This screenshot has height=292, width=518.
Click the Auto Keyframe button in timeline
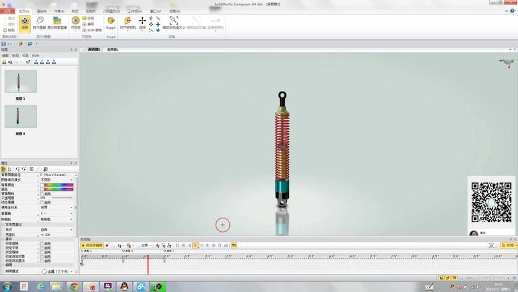[x=92, y=245]
